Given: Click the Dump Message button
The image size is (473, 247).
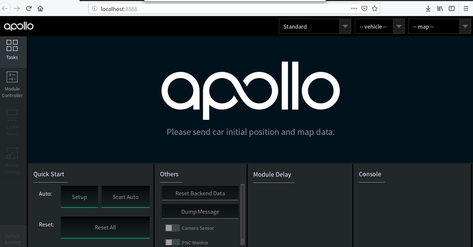Looking at the screenshot, I should pyautogui.click(x=200, y=211).
